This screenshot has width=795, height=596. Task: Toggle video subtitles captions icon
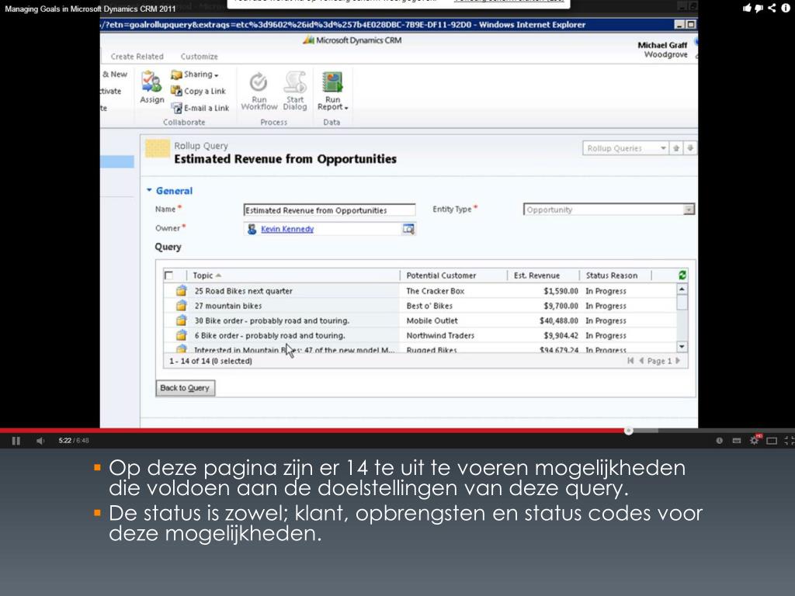737,441
